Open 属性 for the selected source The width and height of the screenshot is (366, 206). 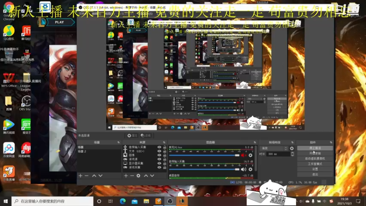coord(132,136)
